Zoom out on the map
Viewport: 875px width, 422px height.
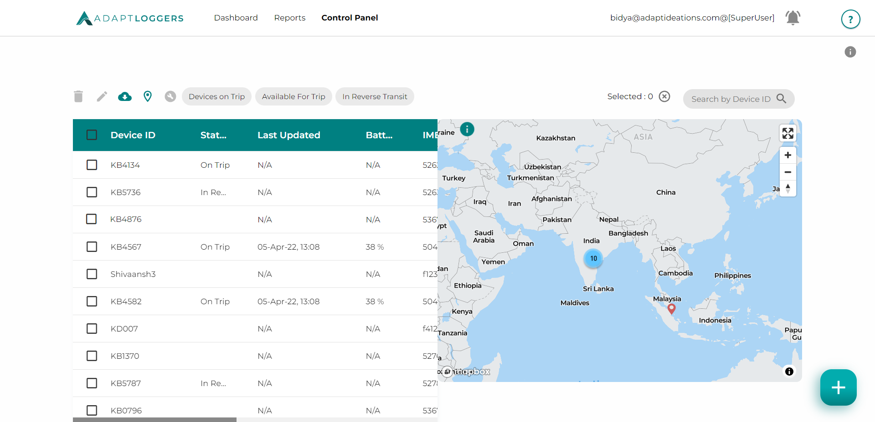(788, 172)
